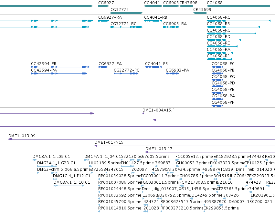Select EST label RP001033692.5prime
Screen dimensions: 275x213
coord(120,195)
